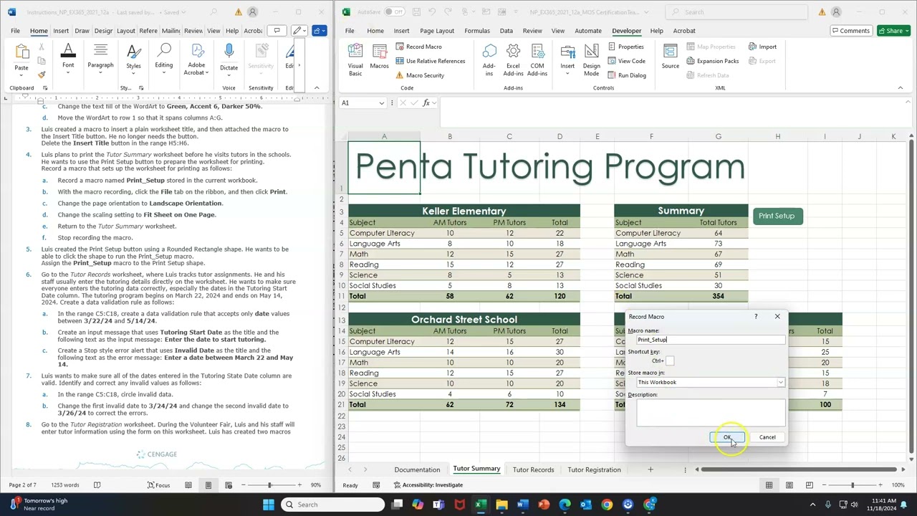Adjust Excel zoom slider
The height and width of the screenshot is (516, 917).
pyautogui.click(x=852, y=485)
